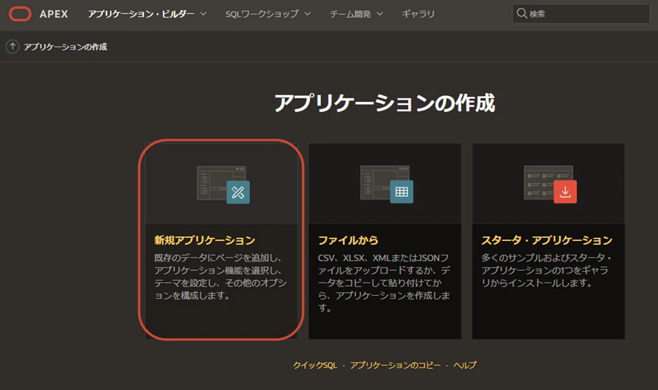Select the 新規アプリケーション card title

[205, 240]
